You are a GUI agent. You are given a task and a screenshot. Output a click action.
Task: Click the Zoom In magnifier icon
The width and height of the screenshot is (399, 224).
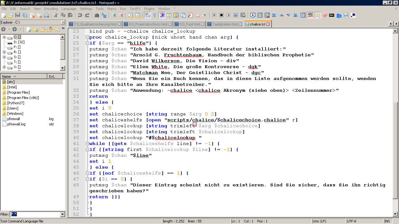[x=114, y=15]
